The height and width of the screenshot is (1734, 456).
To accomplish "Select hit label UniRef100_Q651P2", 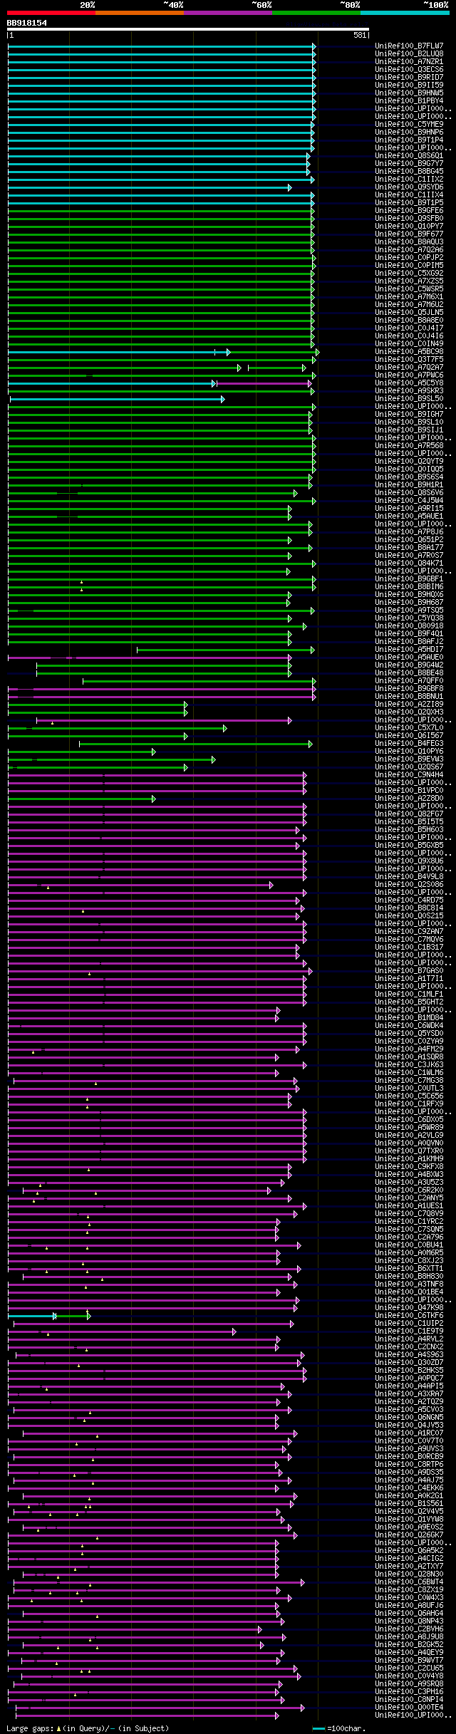I will (409, 539).
